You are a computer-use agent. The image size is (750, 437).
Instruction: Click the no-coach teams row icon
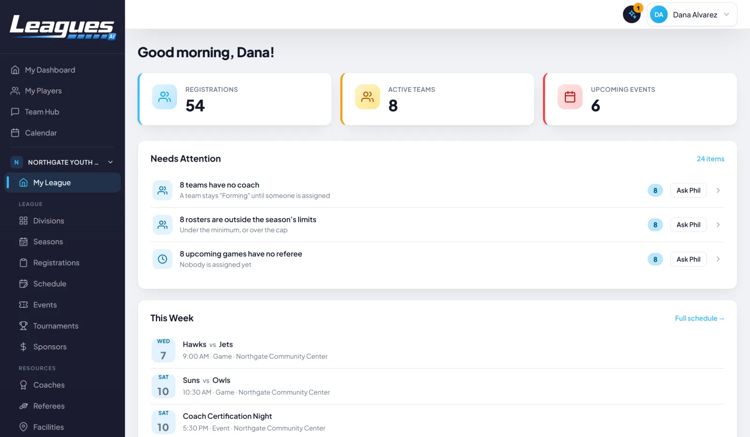(x=163, y=190)
